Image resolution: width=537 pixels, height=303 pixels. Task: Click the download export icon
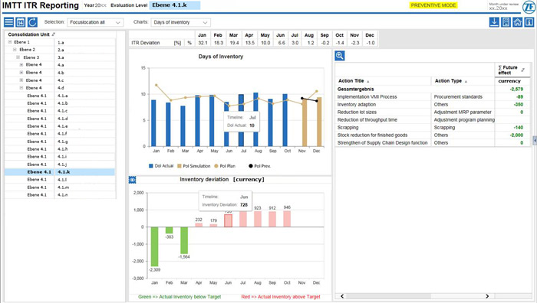[494, 22]
